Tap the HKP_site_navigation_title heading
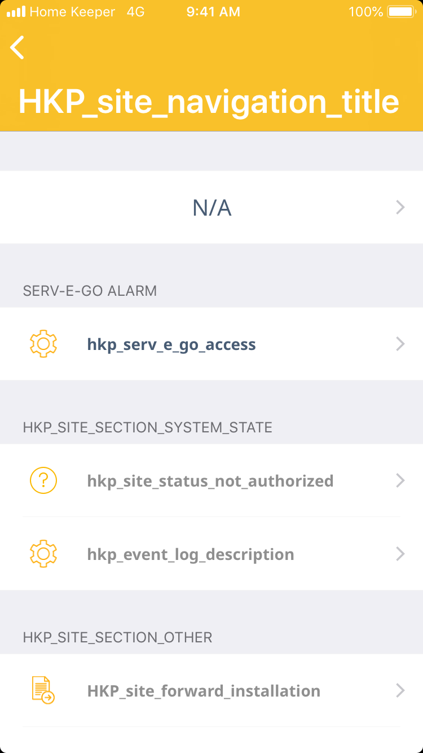423x753 pixels. click(x=209, y=102)
